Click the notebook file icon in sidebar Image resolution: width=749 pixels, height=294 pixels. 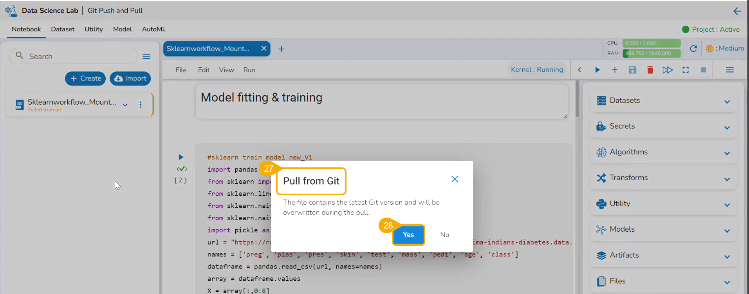[x=19, y=105]
